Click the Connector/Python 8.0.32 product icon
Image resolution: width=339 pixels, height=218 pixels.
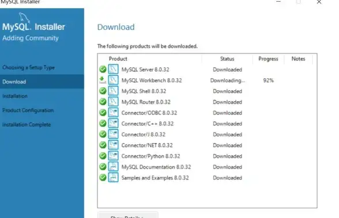pos(113,156)
